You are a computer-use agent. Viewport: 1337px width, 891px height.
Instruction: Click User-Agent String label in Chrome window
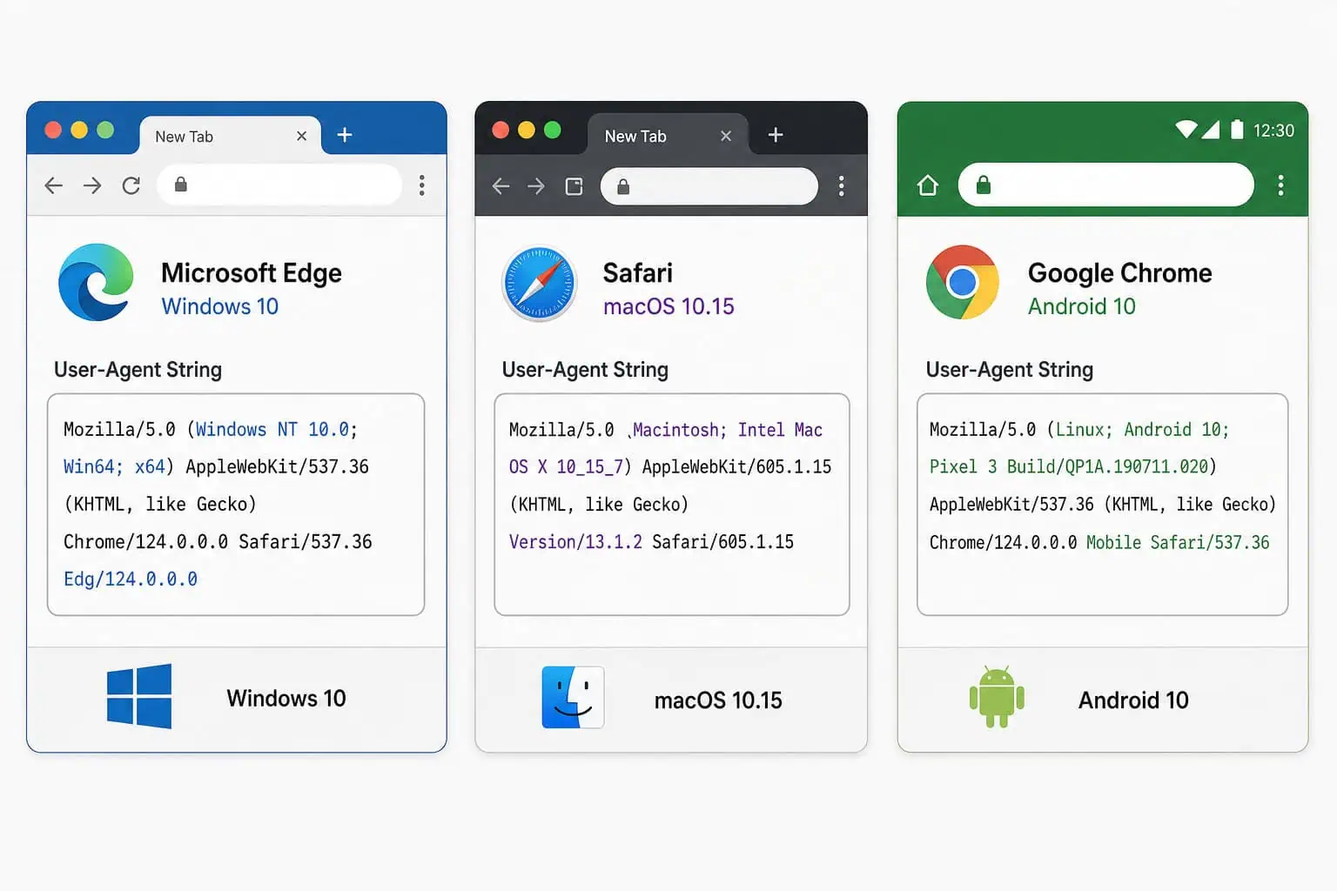[1010, 370]
